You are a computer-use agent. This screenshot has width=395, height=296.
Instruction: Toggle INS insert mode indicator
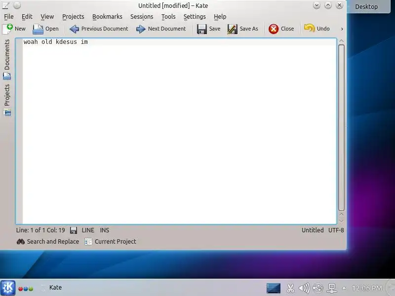[105, 230]
